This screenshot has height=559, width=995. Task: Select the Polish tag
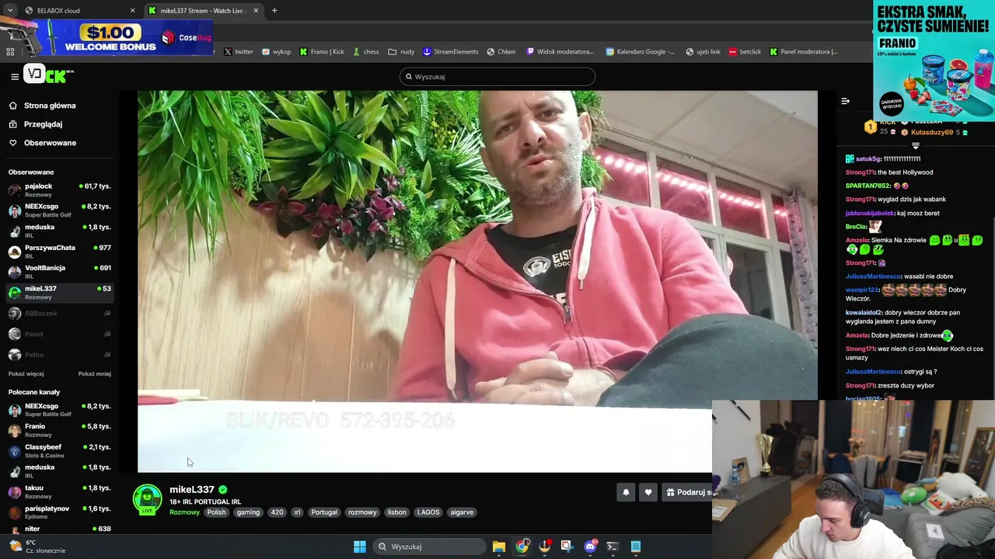point(216,512)
